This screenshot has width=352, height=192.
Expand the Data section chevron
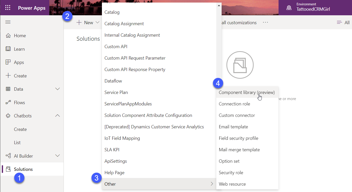tap(57, 89)
